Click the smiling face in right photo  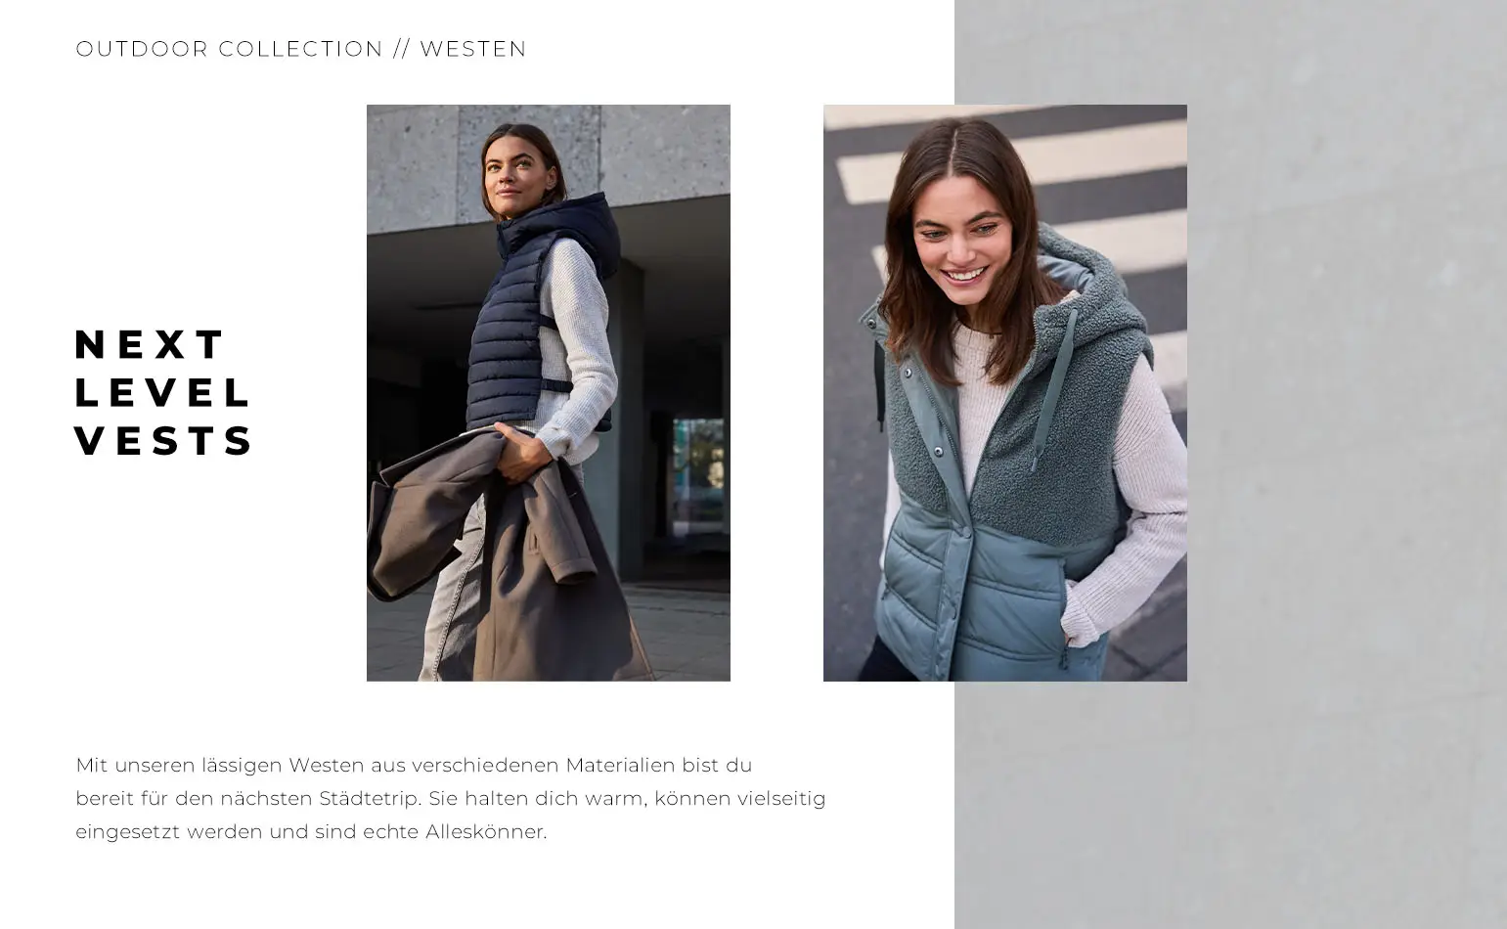[963, 246]
